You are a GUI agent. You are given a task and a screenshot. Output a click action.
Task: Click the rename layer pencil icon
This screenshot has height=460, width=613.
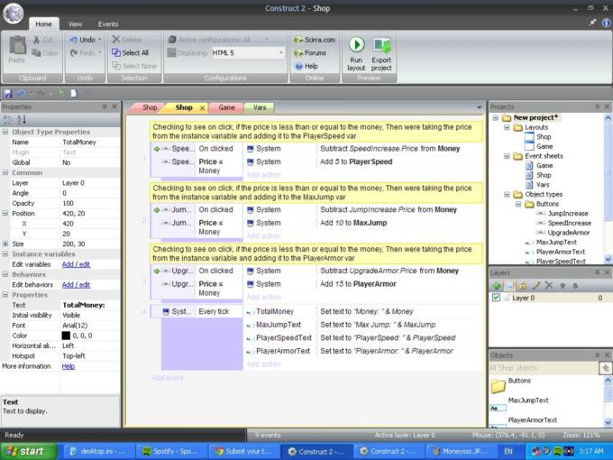536,286
